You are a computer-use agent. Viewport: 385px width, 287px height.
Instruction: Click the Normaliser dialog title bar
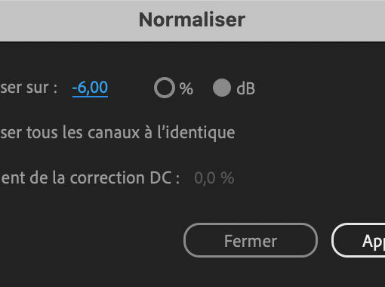pos(192,20)
